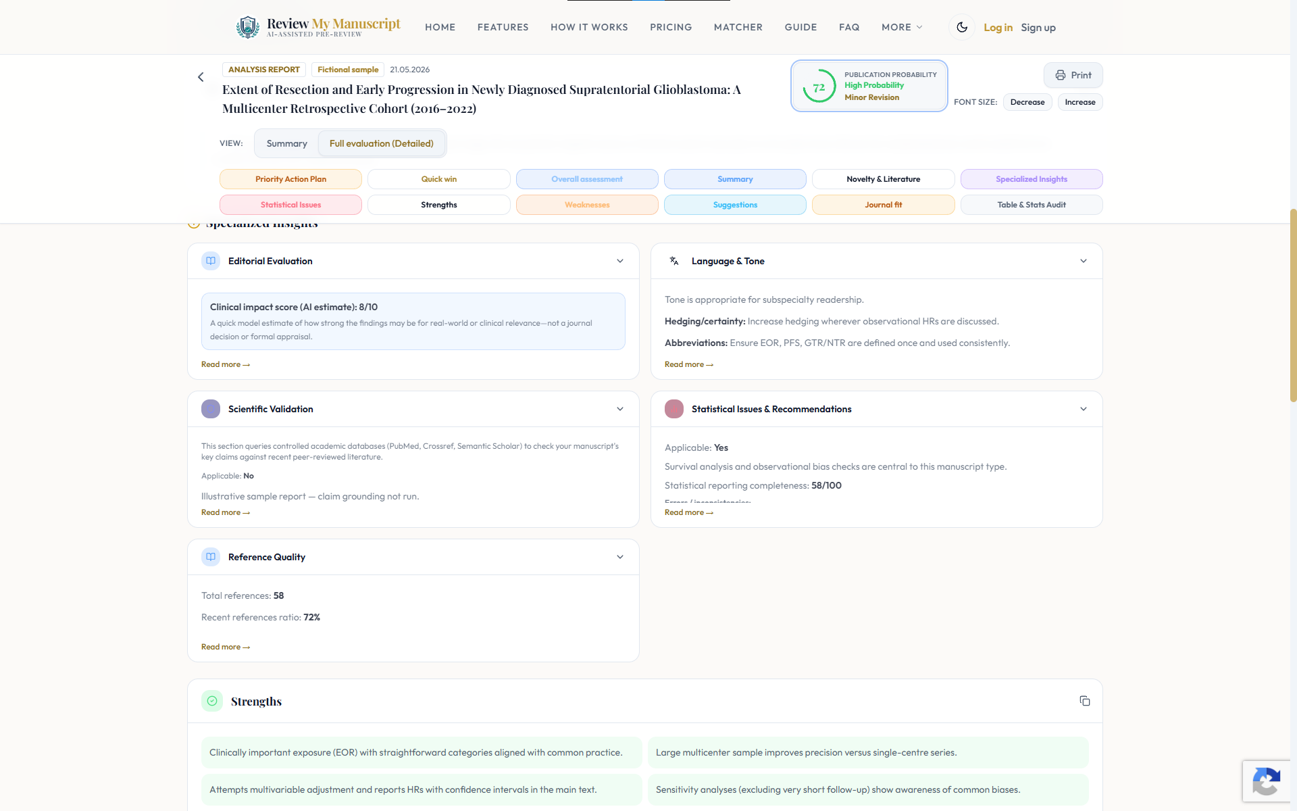Increase the font size
The image size is (1297, 811).
1080,102
